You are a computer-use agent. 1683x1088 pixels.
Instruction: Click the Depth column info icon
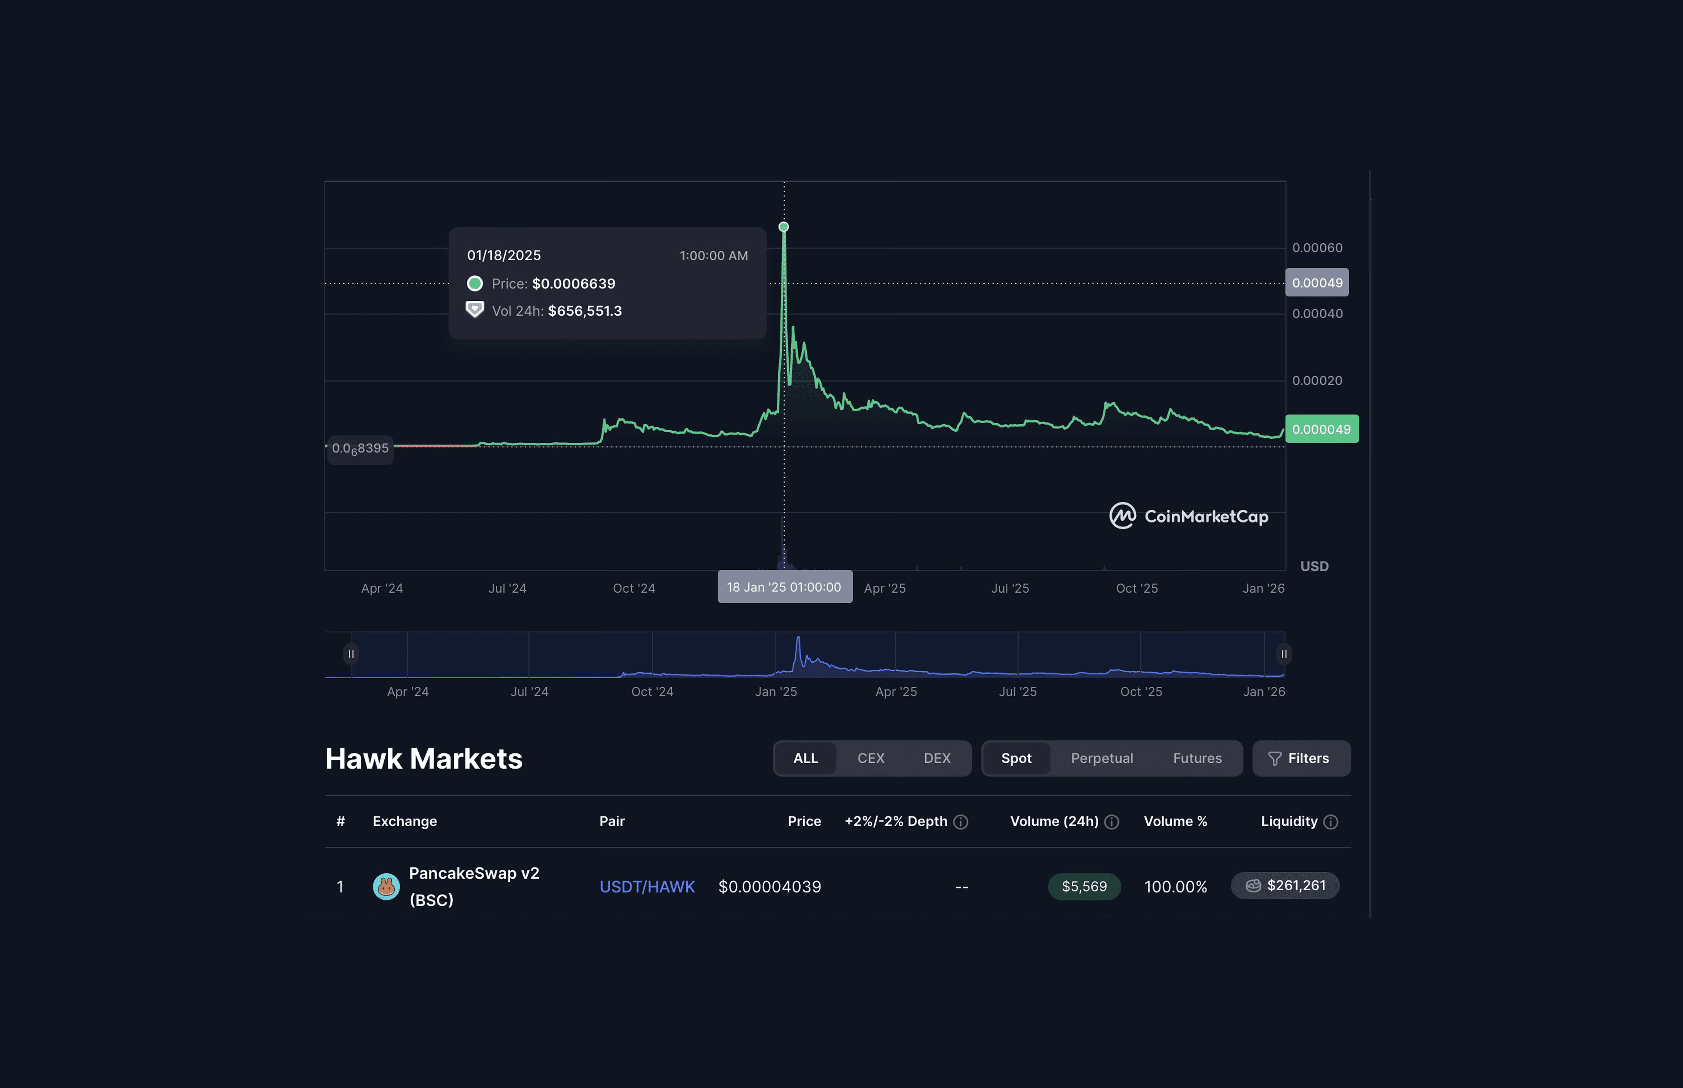tap(961, 822)
